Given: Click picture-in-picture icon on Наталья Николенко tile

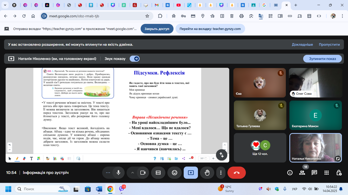Looking at the screenshot, I should pos(338,158).
